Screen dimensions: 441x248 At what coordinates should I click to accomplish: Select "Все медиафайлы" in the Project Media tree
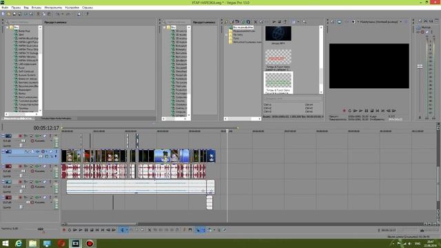pos(243,28)
